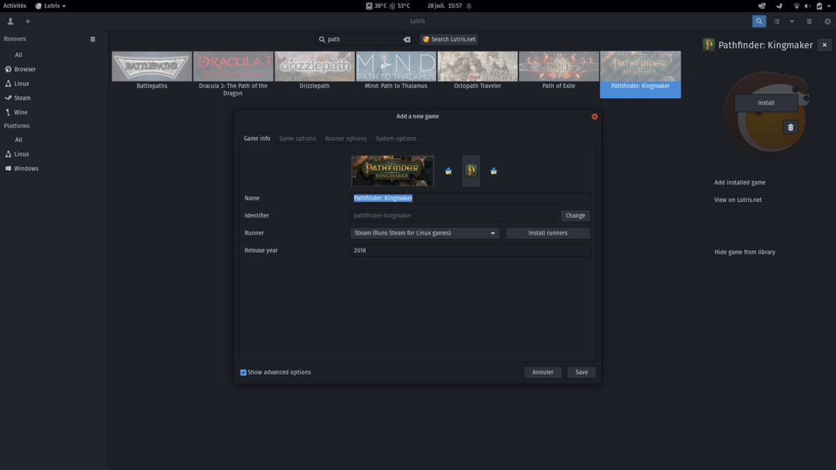Remove the custom banner beside banner image
This screenshot has height=470, width=836.
(x=449, y=171)
